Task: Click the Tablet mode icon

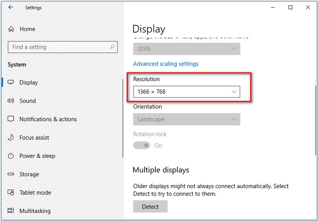Action: (11, 193)
